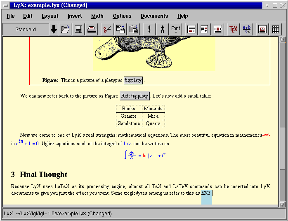Open the layout dropdown arrow next to Standard

54,29
